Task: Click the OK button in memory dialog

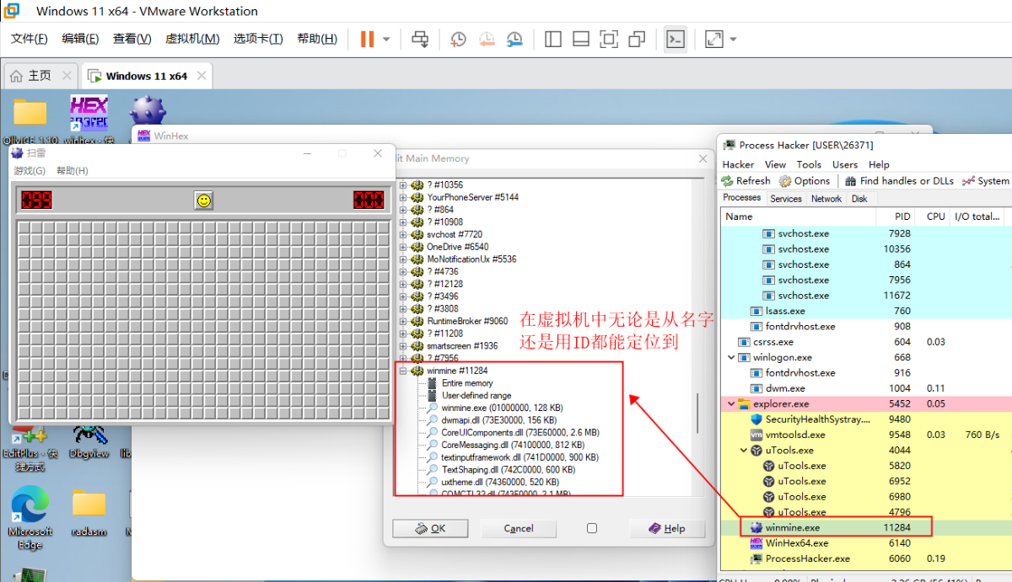Action: coord(430,528)
